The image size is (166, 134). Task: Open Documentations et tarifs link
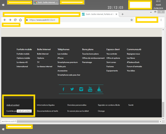click(47, 111)
